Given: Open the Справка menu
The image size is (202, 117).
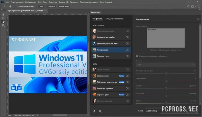Looking at the screenshot, I should [109, 2].
